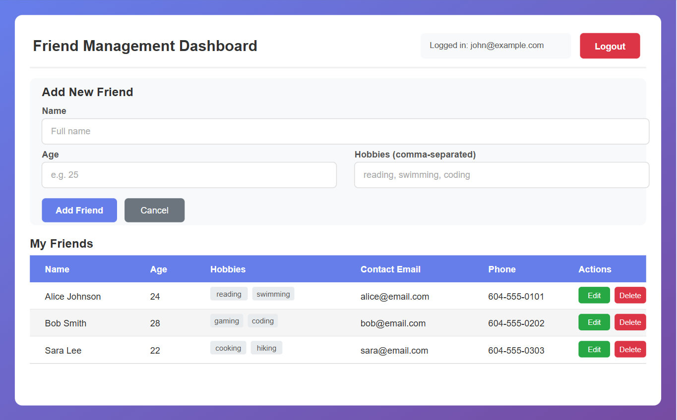The height and width of the screenshot is (420, 677).
Task: Select the swimming hobby tag for Alice
Action: 273,293
